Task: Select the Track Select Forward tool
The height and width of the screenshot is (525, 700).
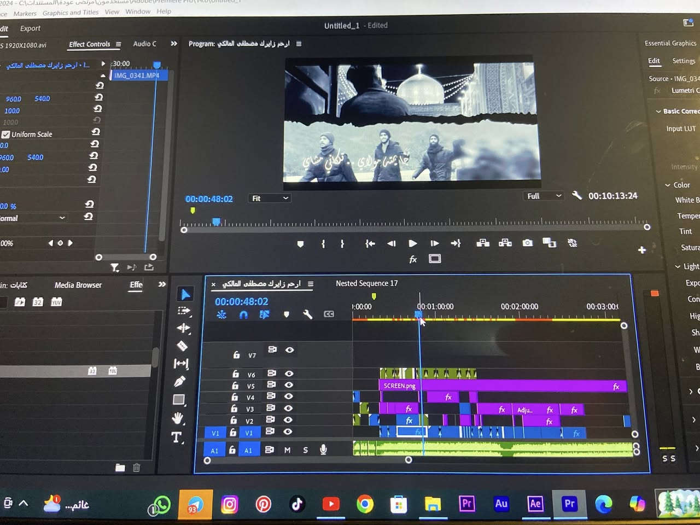Action: [184, 311]
